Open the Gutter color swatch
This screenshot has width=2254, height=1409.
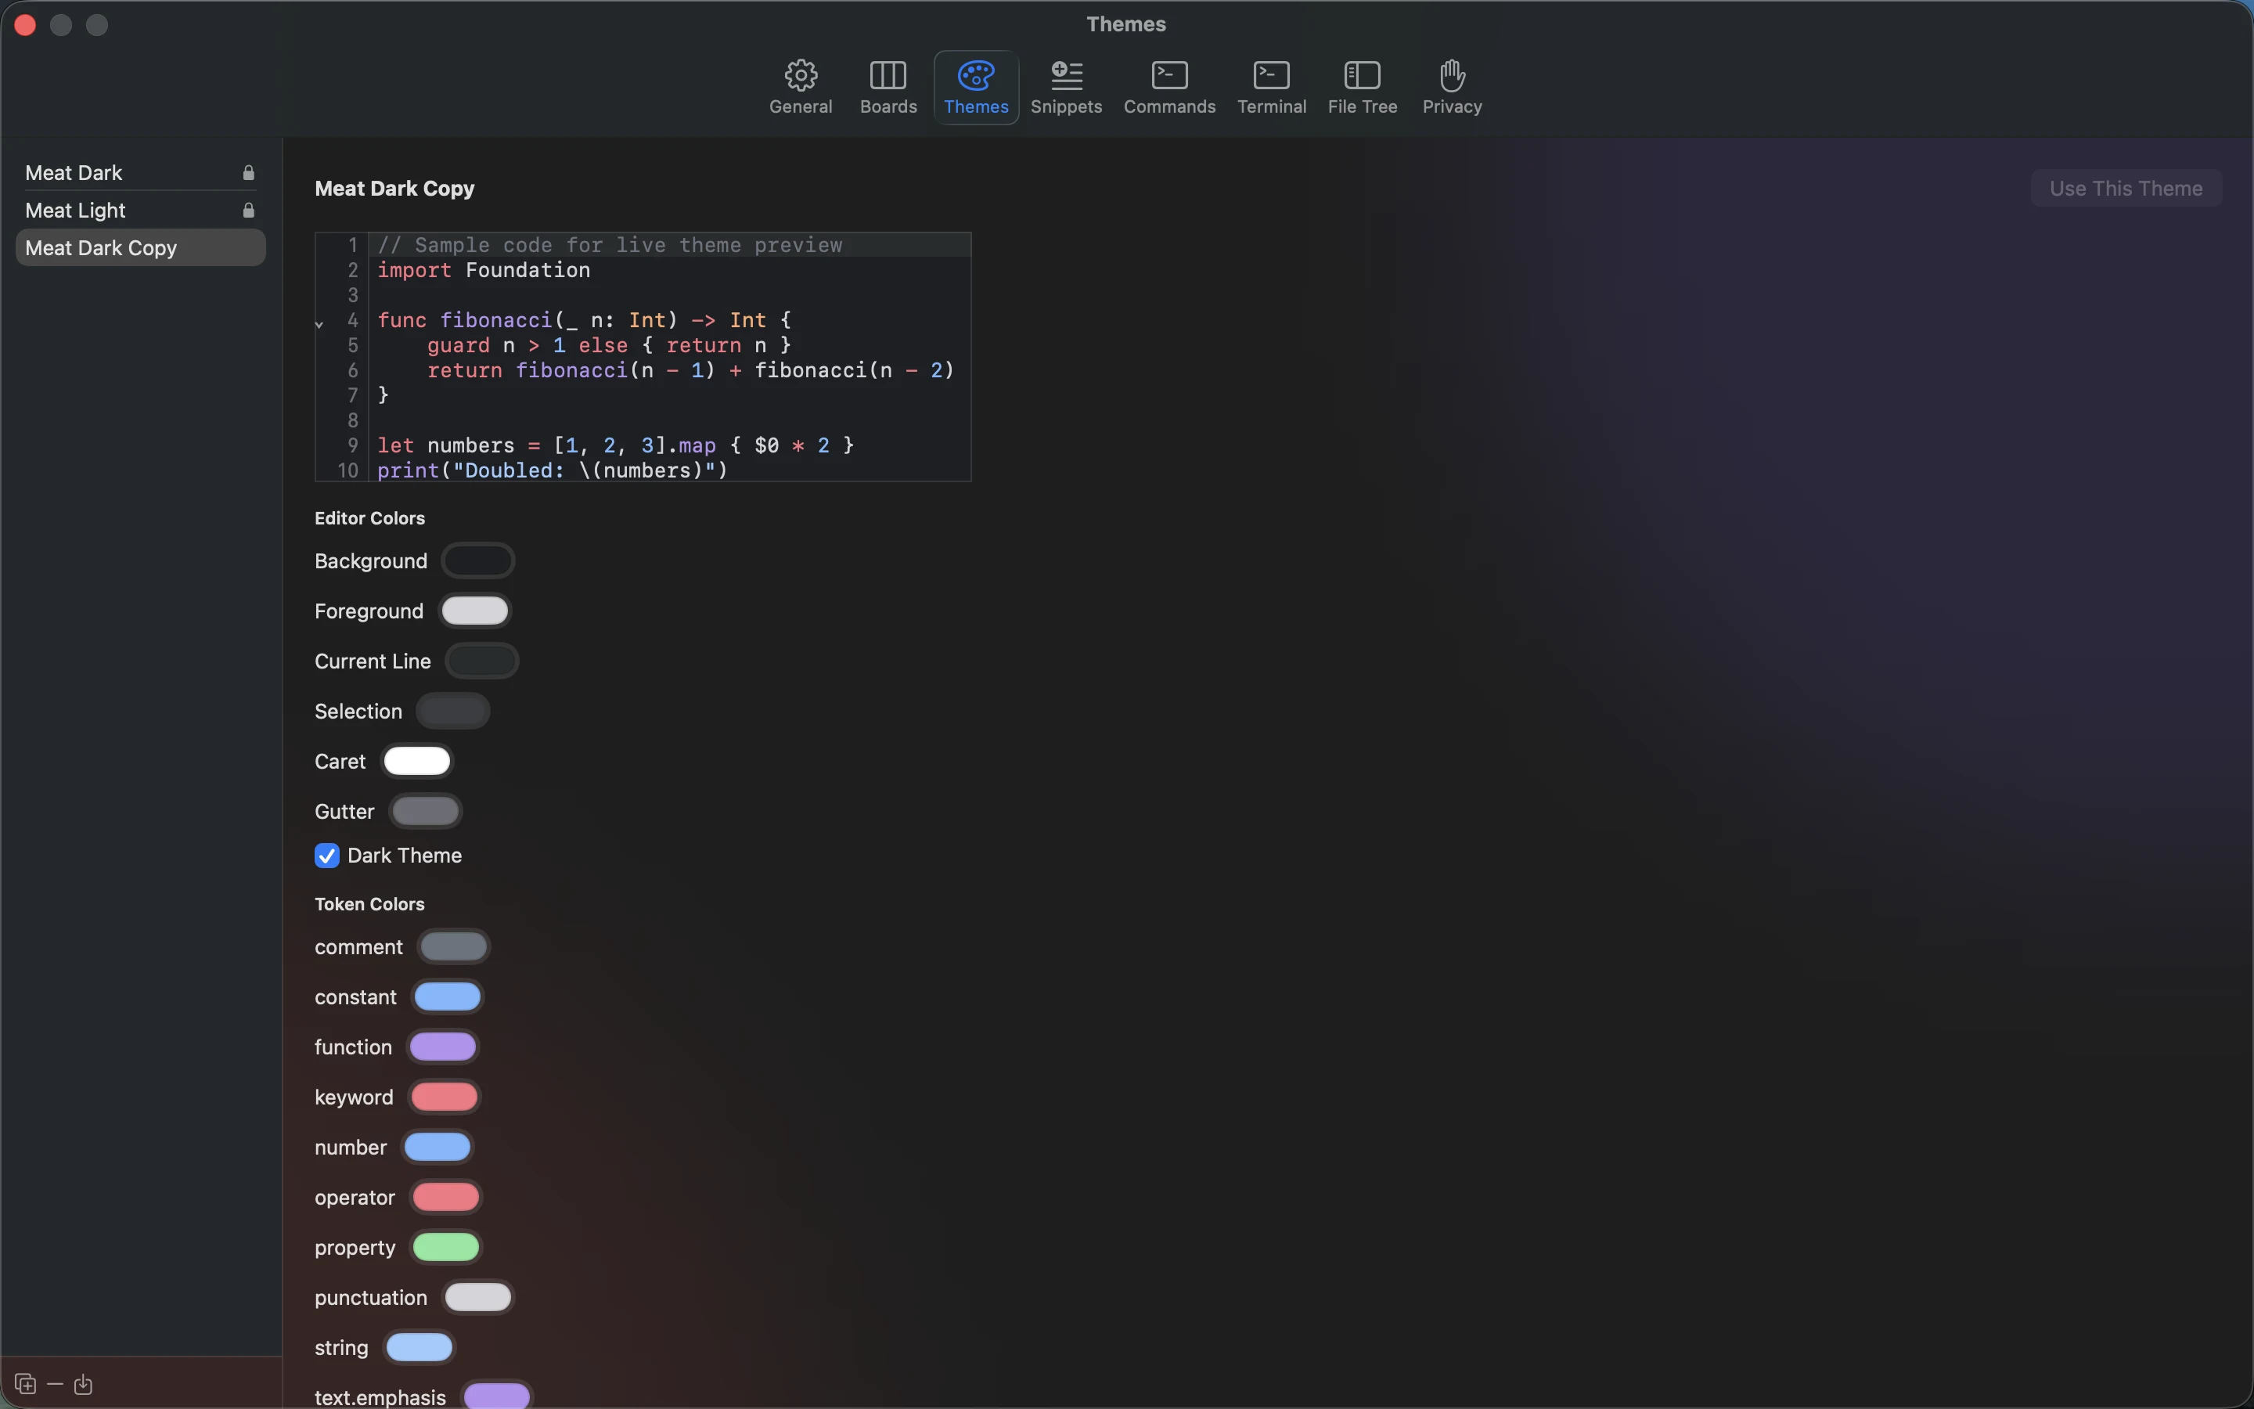click(426, 812)
